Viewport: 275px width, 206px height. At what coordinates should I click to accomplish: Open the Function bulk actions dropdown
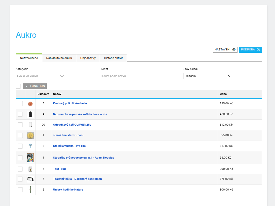(35, 86)
